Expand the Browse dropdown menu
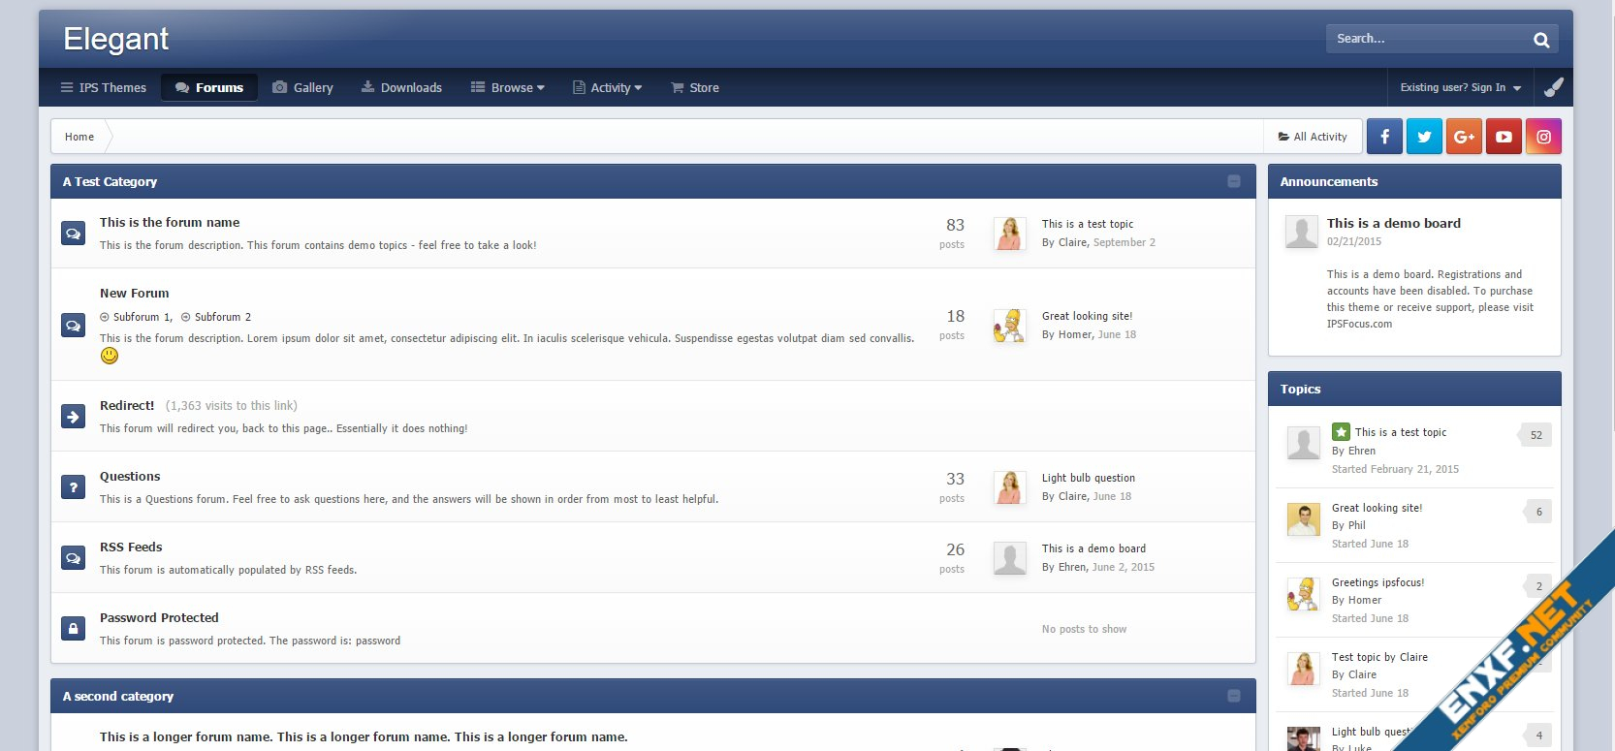Image resolution: width=1615 pixels, height=751 pixels. [508, 88]
